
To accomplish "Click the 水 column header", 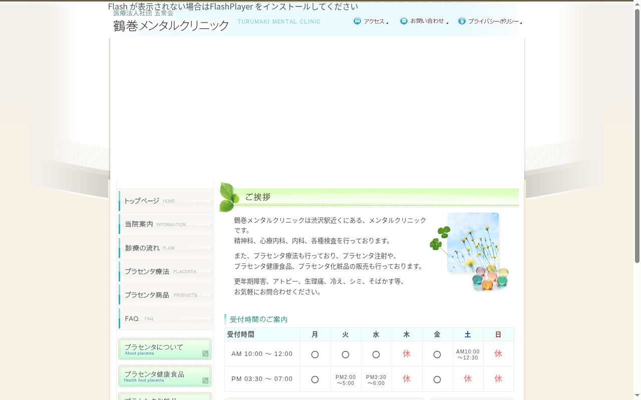I will click(x=376, y=334).
